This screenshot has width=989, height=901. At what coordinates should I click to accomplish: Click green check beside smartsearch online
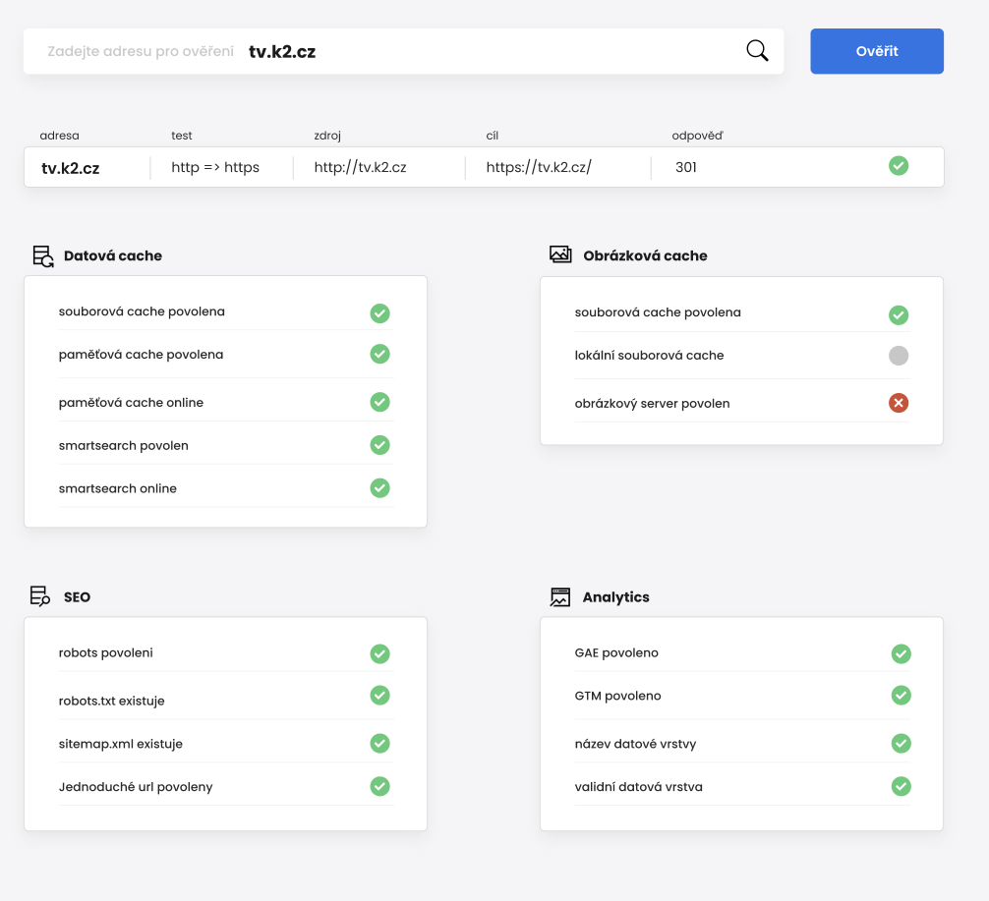(x=380, y=488)
